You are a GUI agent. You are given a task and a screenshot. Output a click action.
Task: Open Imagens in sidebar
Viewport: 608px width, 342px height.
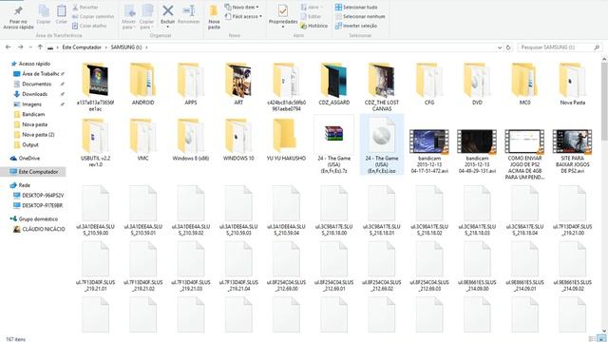[28, 104]
